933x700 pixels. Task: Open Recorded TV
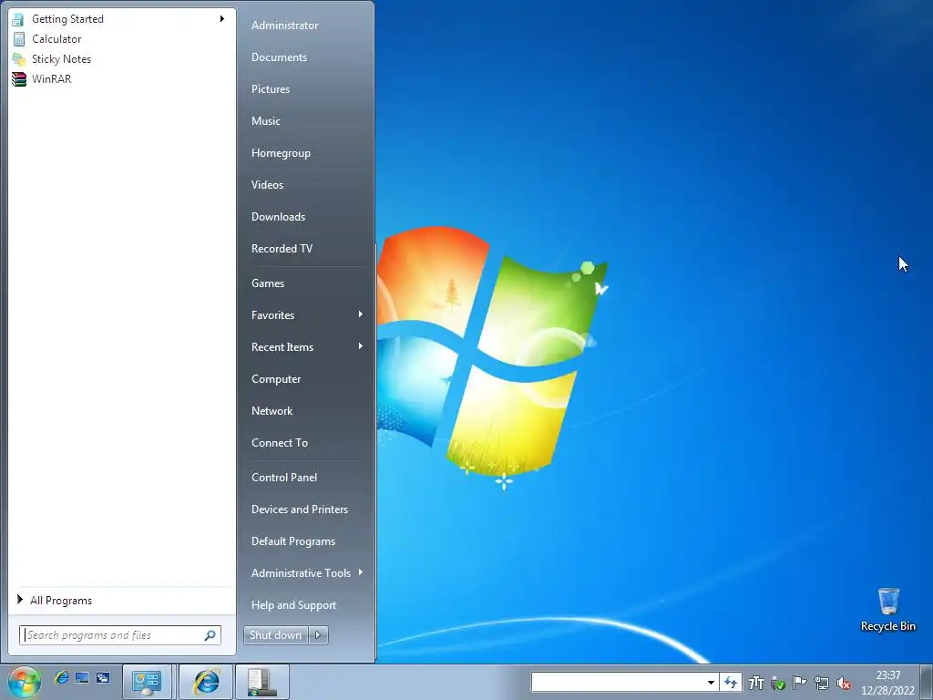point(282,249)
